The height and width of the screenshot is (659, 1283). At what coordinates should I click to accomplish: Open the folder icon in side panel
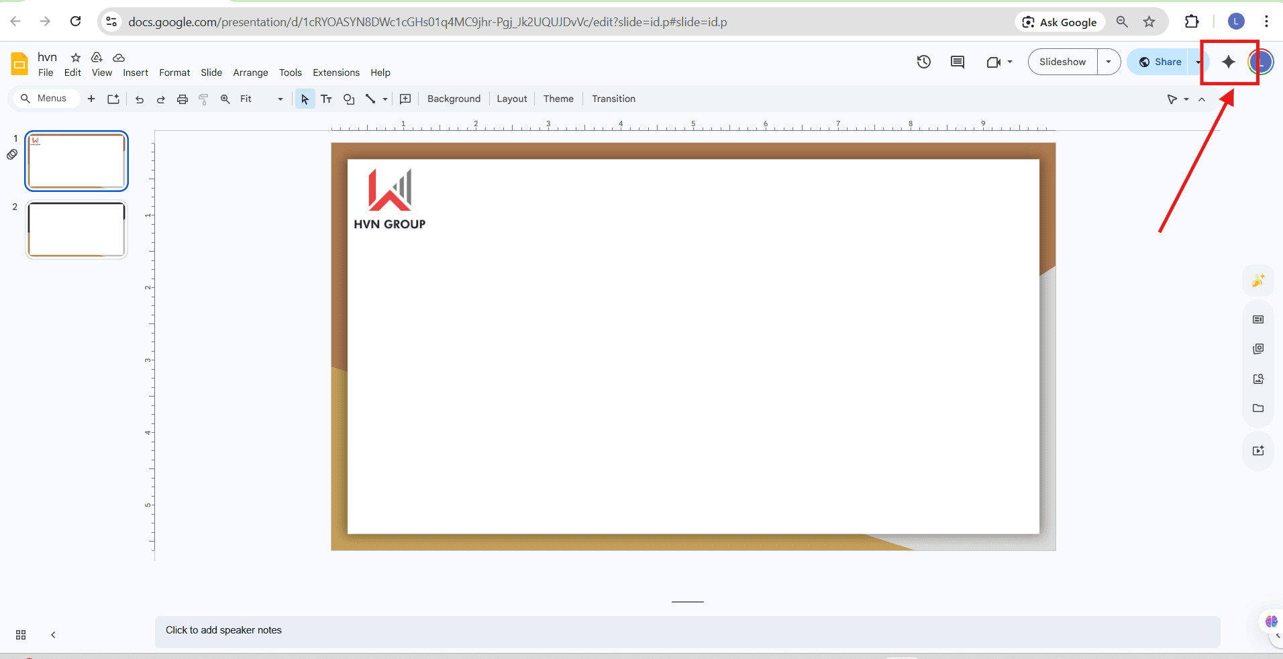1258,408
